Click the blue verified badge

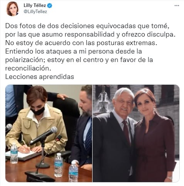pyautogui.click(x=50, y=6)
